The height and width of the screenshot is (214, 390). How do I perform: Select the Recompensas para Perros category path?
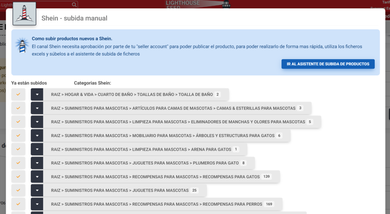157,204
